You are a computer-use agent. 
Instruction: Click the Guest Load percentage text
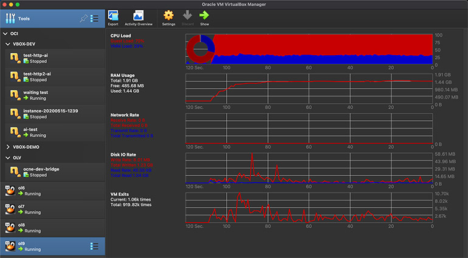coord(128,41)
